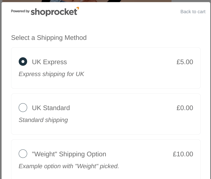Click the orange rocket accent on logo
This screenshot has width=211, height=179.
pyautogui.click(x=77, y=8)
